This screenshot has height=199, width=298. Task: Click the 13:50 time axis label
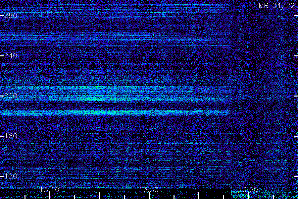(248, 190)
